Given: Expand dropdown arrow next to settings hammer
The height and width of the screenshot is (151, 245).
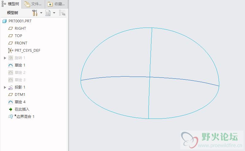Looking at the screenshot, I should (x=41, y=13).
